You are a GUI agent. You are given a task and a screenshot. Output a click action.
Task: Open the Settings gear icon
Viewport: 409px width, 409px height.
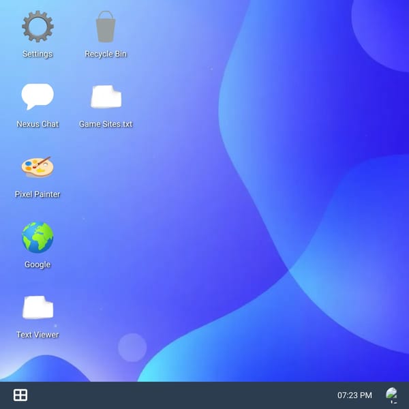pyautogui.click(x=37, y=27)
